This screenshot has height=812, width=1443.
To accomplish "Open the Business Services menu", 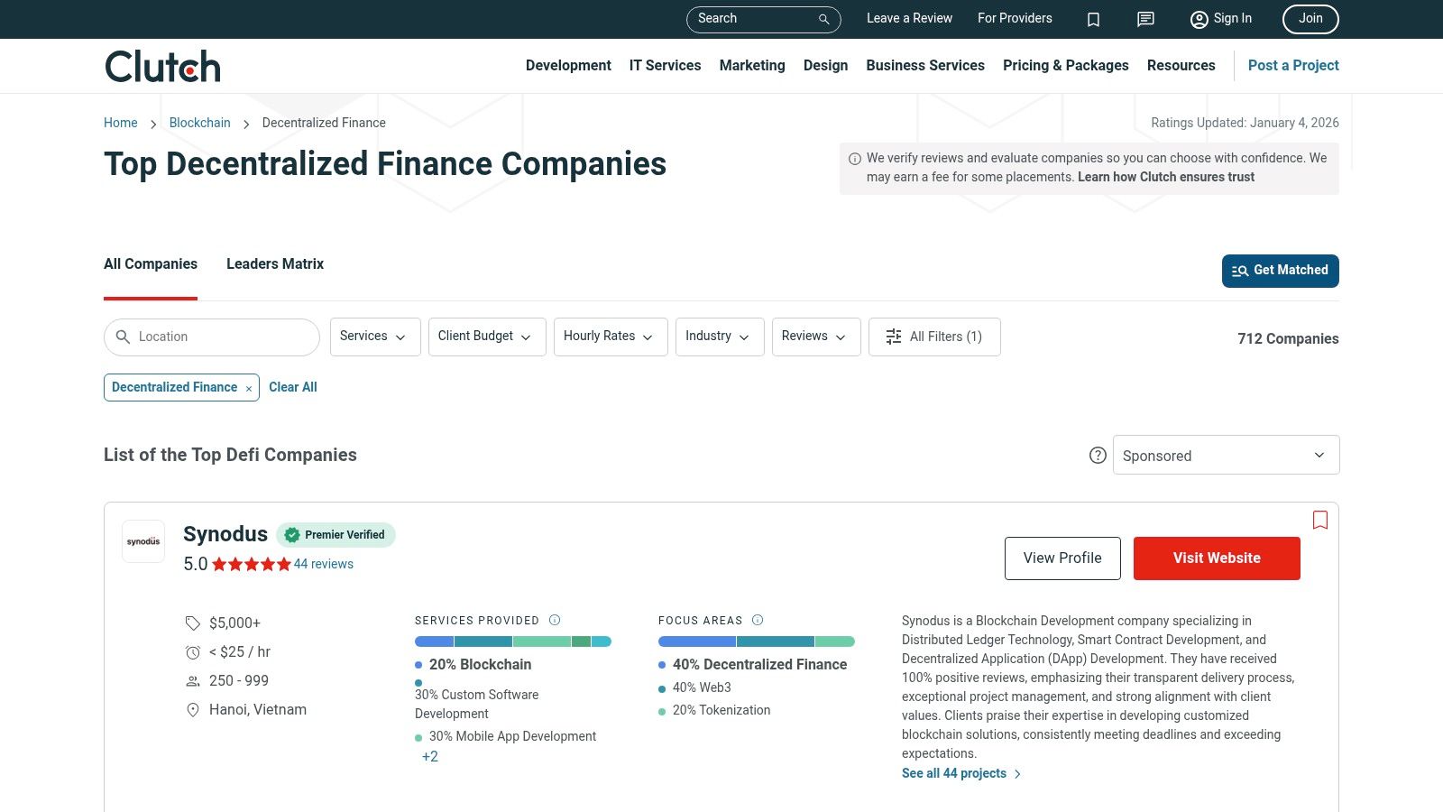I will pos(925,66).
